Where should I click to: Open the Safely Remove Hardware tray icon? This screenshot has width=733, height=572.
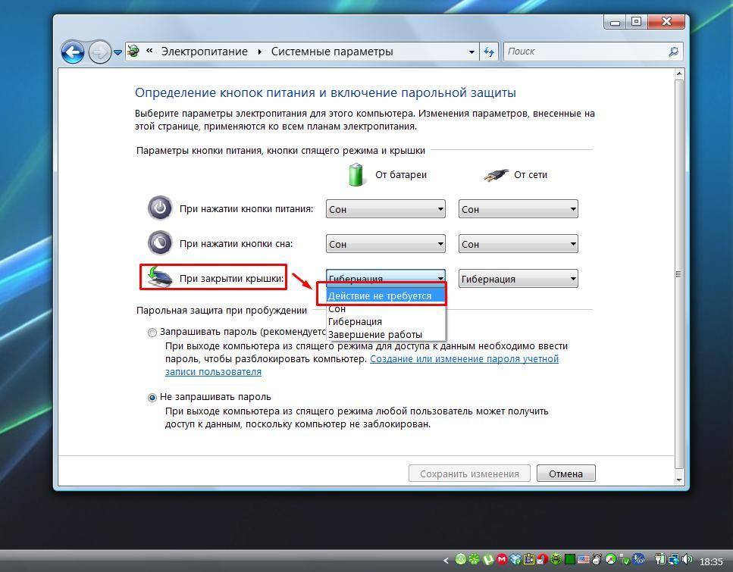[625, 558]
